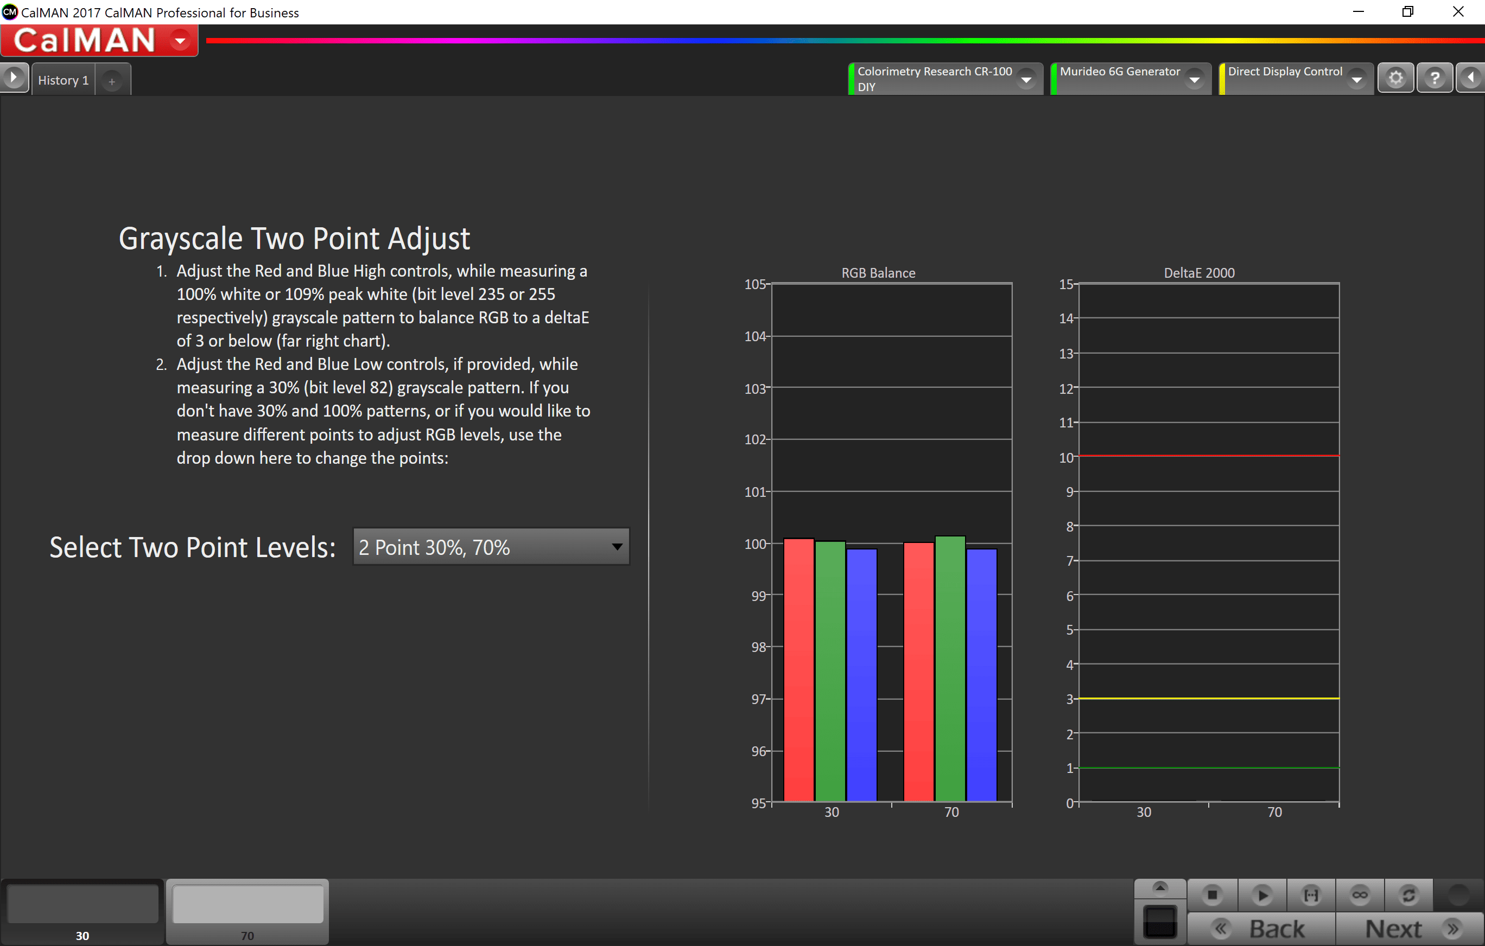Add a new history tab
The width and height of the screenshot is (1485, 946).
click(x=112, y=81)
